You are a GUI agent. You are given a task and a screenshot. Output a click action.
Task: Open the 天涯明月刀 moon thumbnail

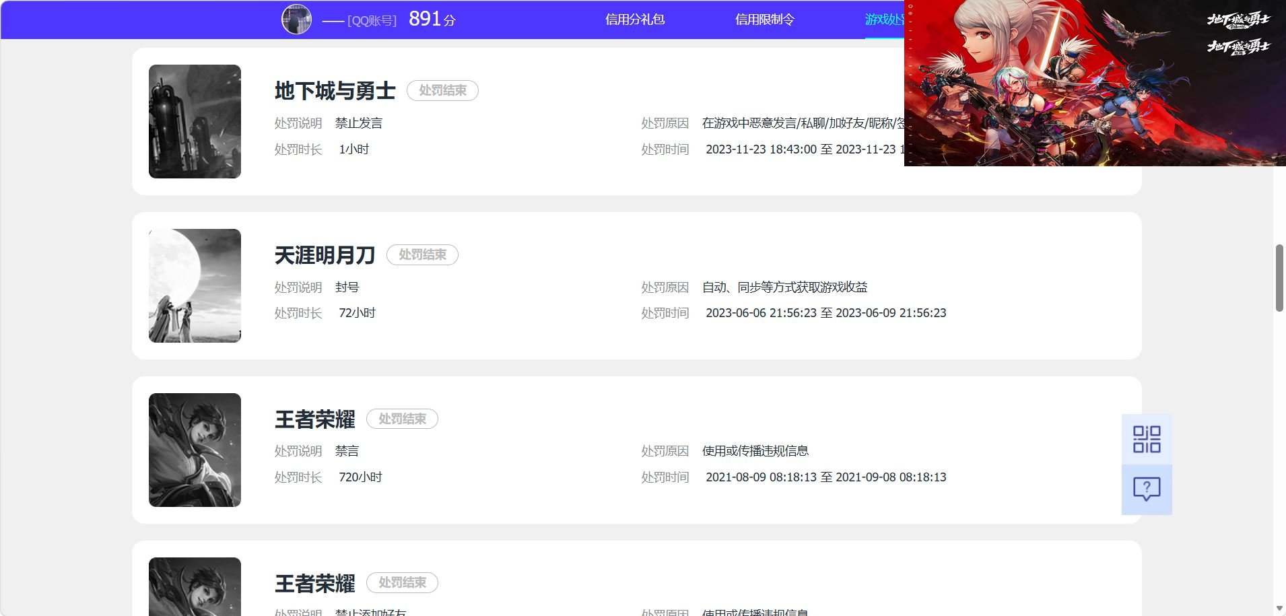[x=195, y=285]
